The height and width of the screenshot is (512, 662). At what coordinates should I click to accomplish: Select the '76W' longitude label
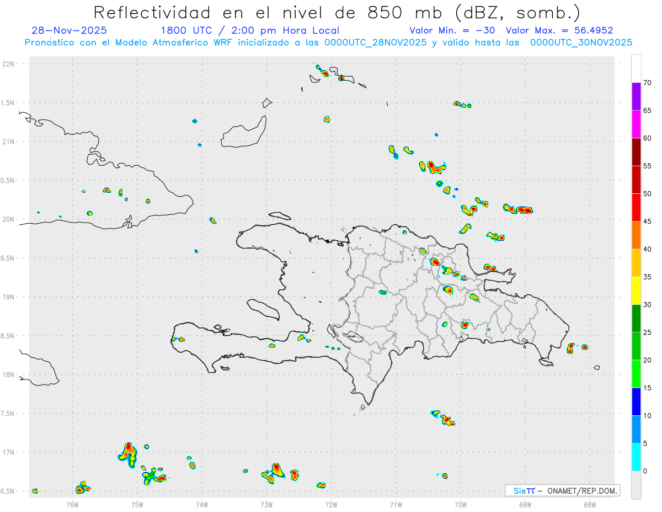(x=72, y=504)
